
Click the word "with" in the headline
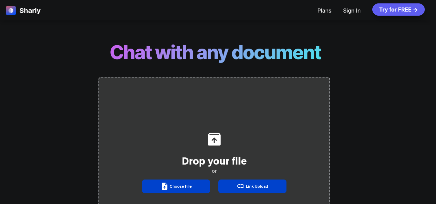click(x=174, y=53)
